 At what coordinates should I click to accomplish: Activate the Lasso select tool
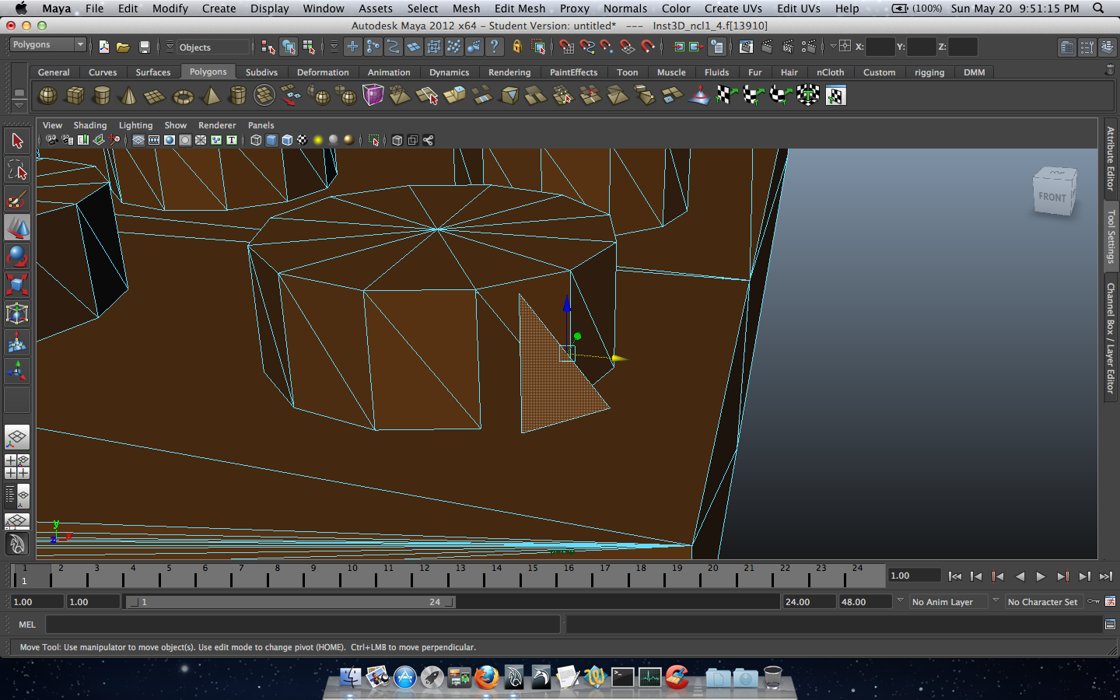(17, 170)
